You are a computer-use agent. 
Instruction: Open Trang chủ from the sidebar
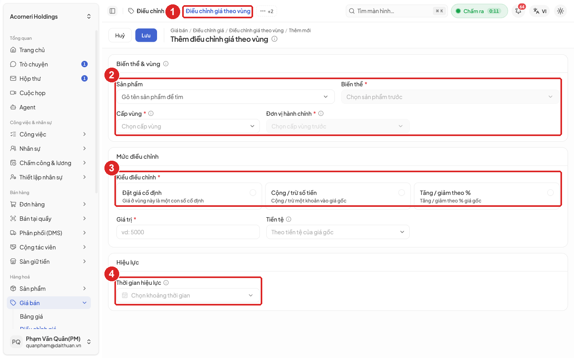[49, 50]
